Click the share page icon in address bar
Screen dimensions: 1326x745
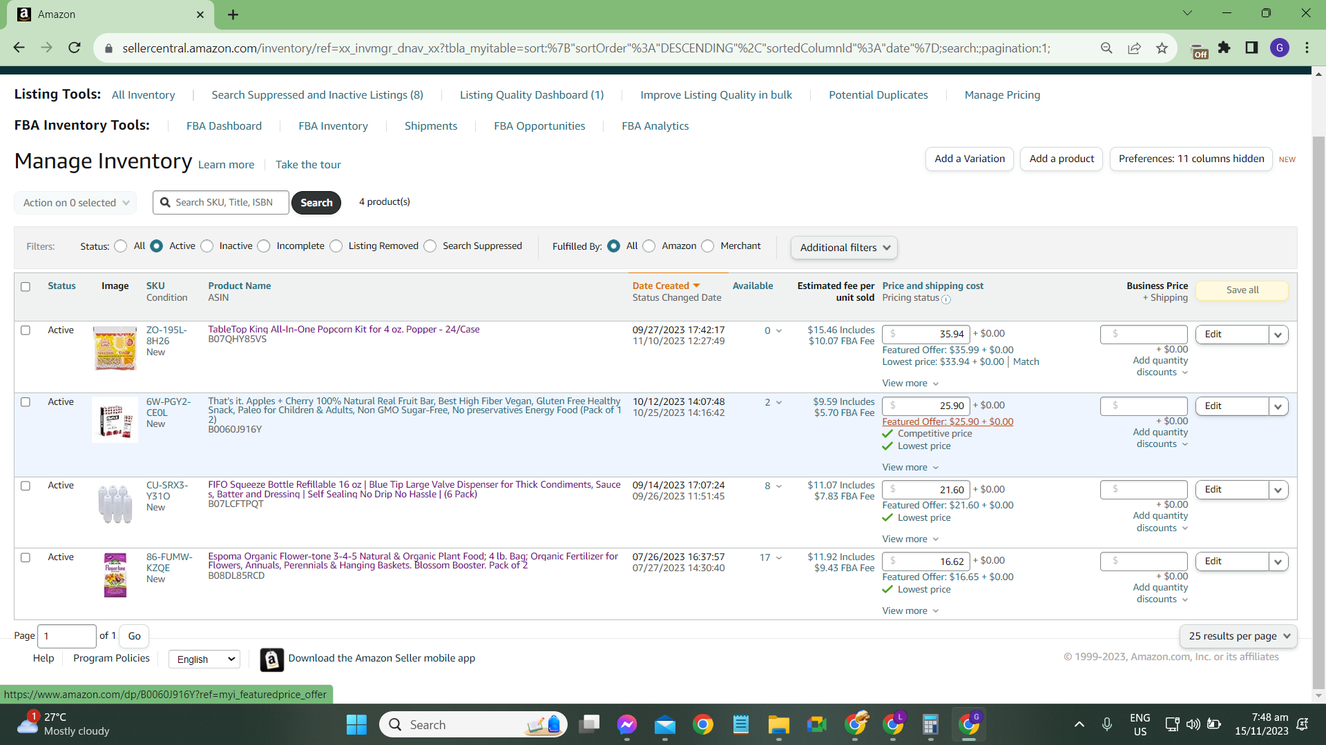1134,48
